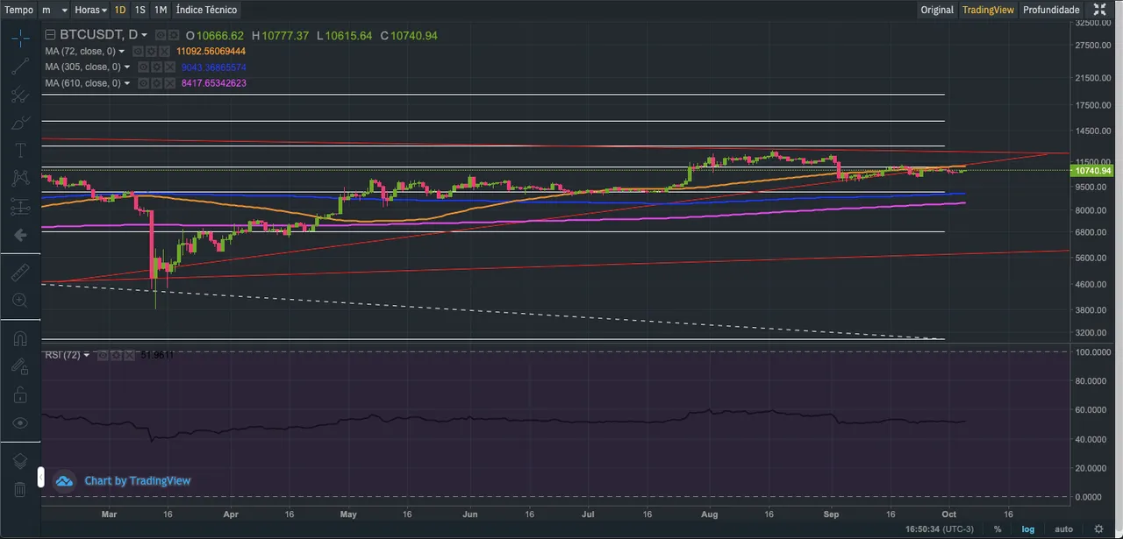This screenshot has width=1123, height=539.
Task: Select the trend line drawing tool
Action: tap(20, 67)
